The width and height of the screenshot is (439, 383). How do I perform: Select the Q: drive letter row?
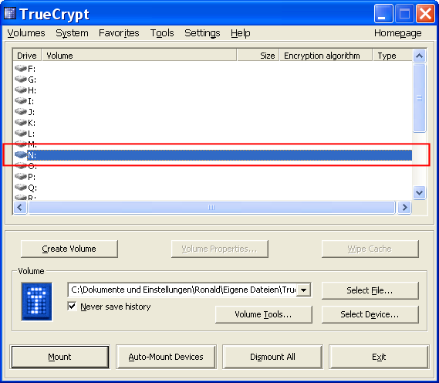213,188
